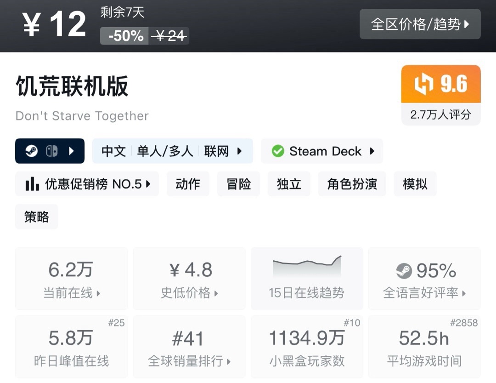Select the 动作 genre tag
This screenshot has width=496, height=383.
(188, 184)
